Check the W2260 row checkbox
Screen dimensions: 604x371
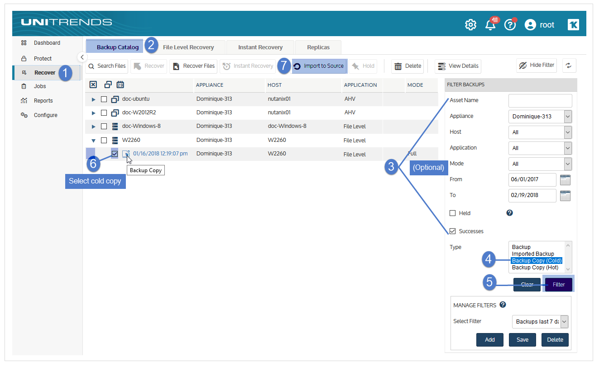pos(104,141)
